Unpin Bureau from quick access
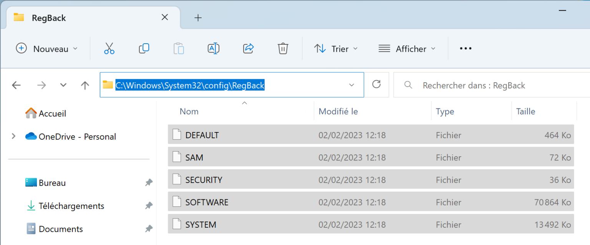The height and width of the screenshot is (245, 590). [149, 183]
